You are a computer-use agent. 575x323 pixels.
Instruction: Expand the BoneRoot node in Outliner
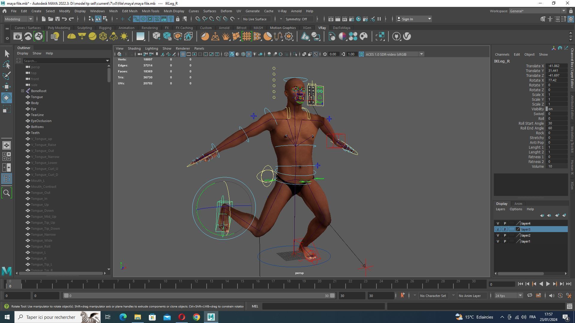tap(22, 91)
